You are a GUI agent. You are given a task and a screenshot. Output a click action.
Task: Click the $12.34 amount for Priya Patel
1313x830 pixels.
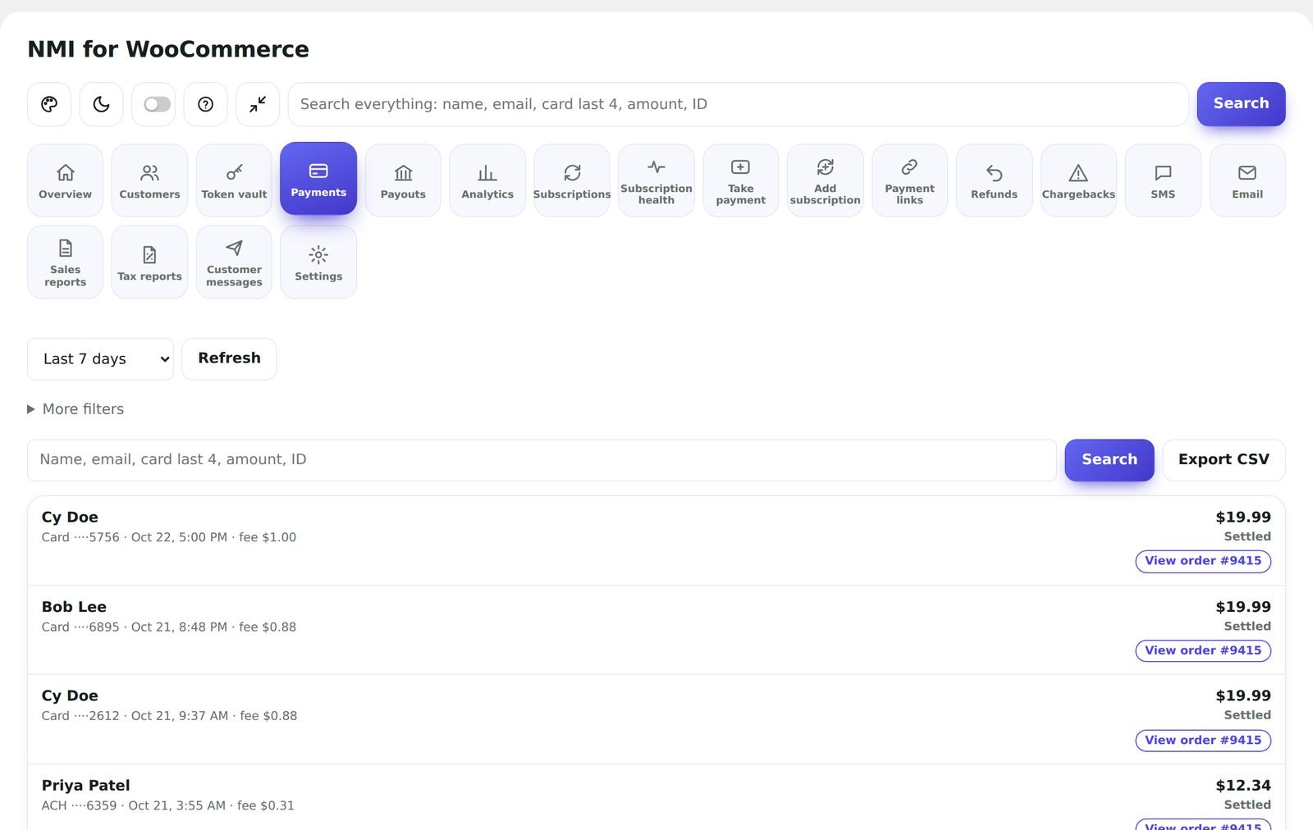coord(1243,786)
